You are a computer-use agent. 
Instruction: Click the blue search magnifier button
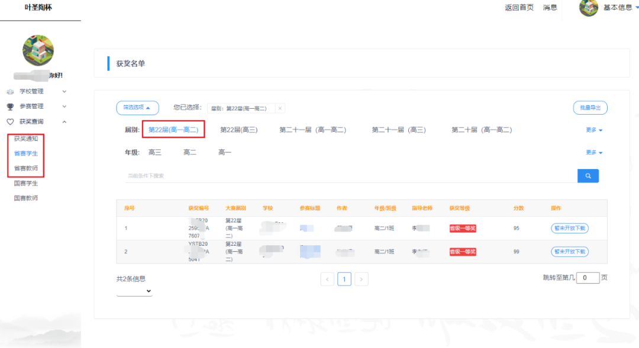tap(588, 175)
